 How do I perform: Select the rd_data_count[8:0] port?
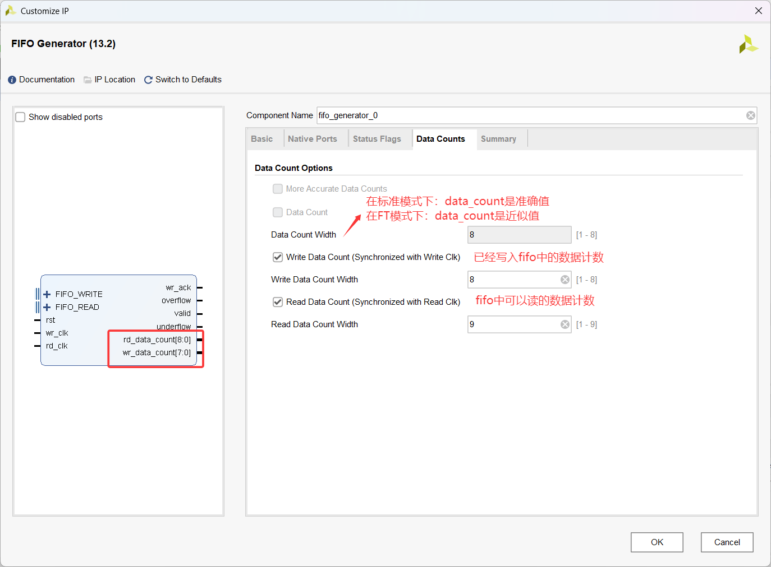coord(157,340)
